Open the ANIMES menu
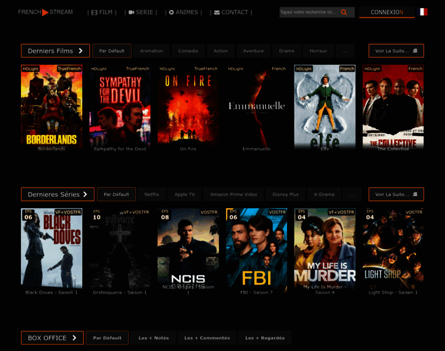The height and width of the screenshot is (351, 445). tap(184, 12)
